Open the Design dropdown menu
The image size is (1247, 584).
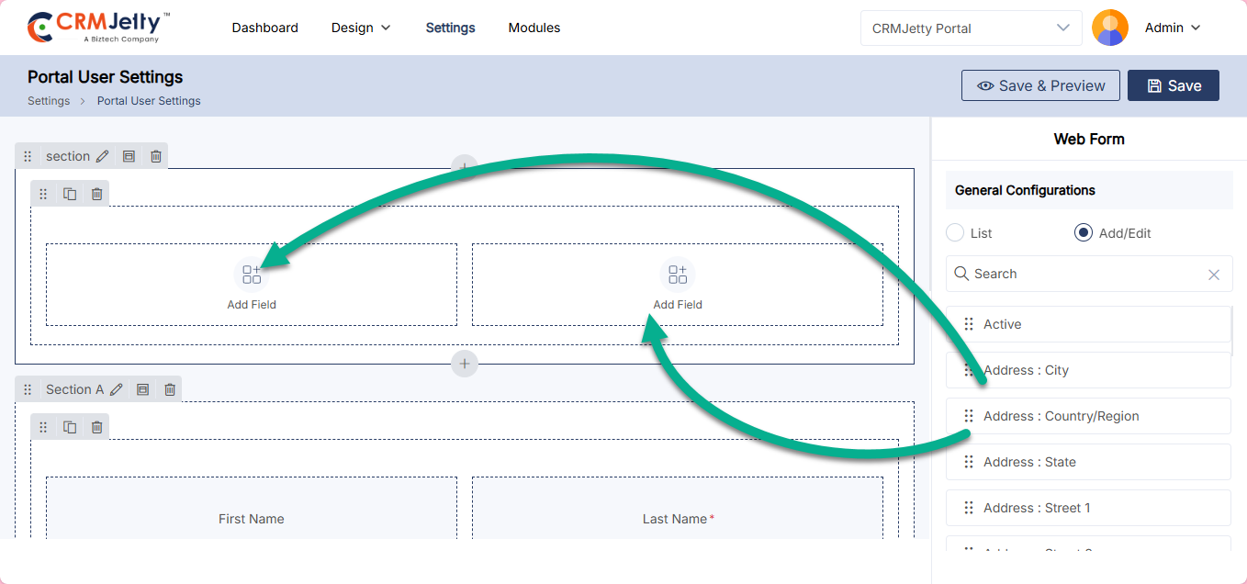(361, 28)
